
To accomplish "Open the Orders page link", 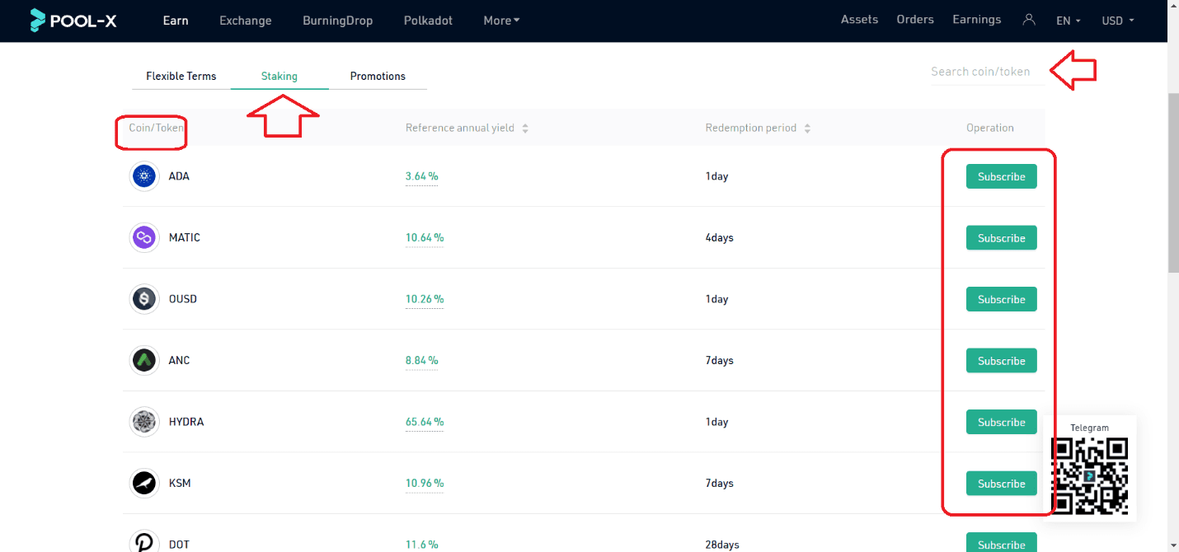I will click(x=915, y=20).
